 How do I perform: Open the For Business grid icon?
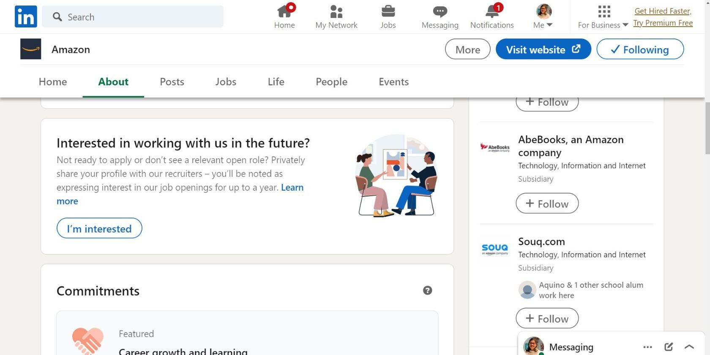pos(604,11)
